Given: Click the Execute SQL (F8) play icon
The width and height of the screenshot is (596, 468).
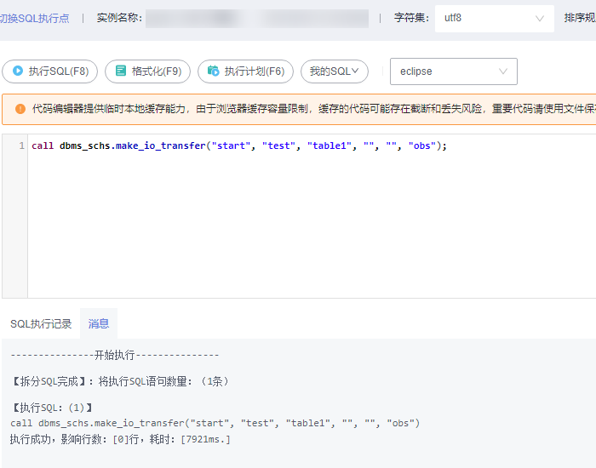Looking at the screenshot, I should [x=18, y=71].
